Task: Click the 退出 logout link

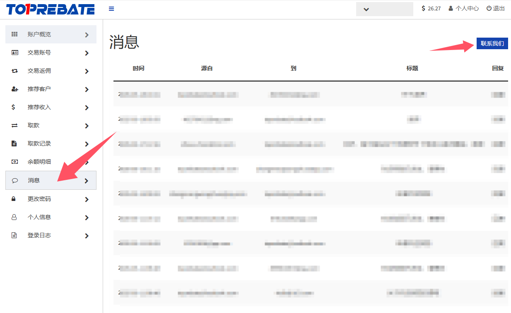Action: [x=496, y=8]
